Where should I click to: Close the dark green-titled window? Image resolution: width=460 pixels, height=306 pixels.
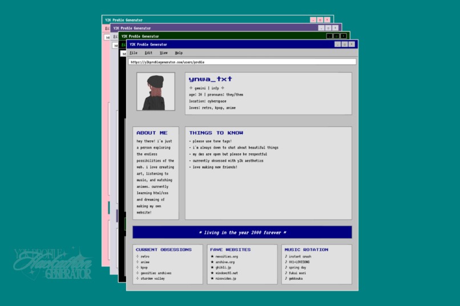click(x=343, y=36)
